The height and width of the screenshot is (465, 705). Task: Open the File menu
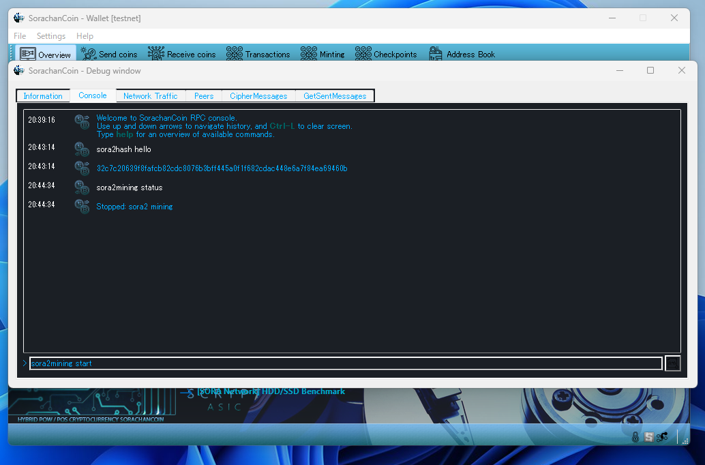tap(20, 36)
